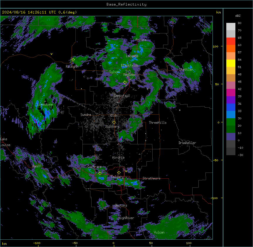Click the yellow V marker northeast of Calgary
The image size is (253, 247).
coord(126,171)
